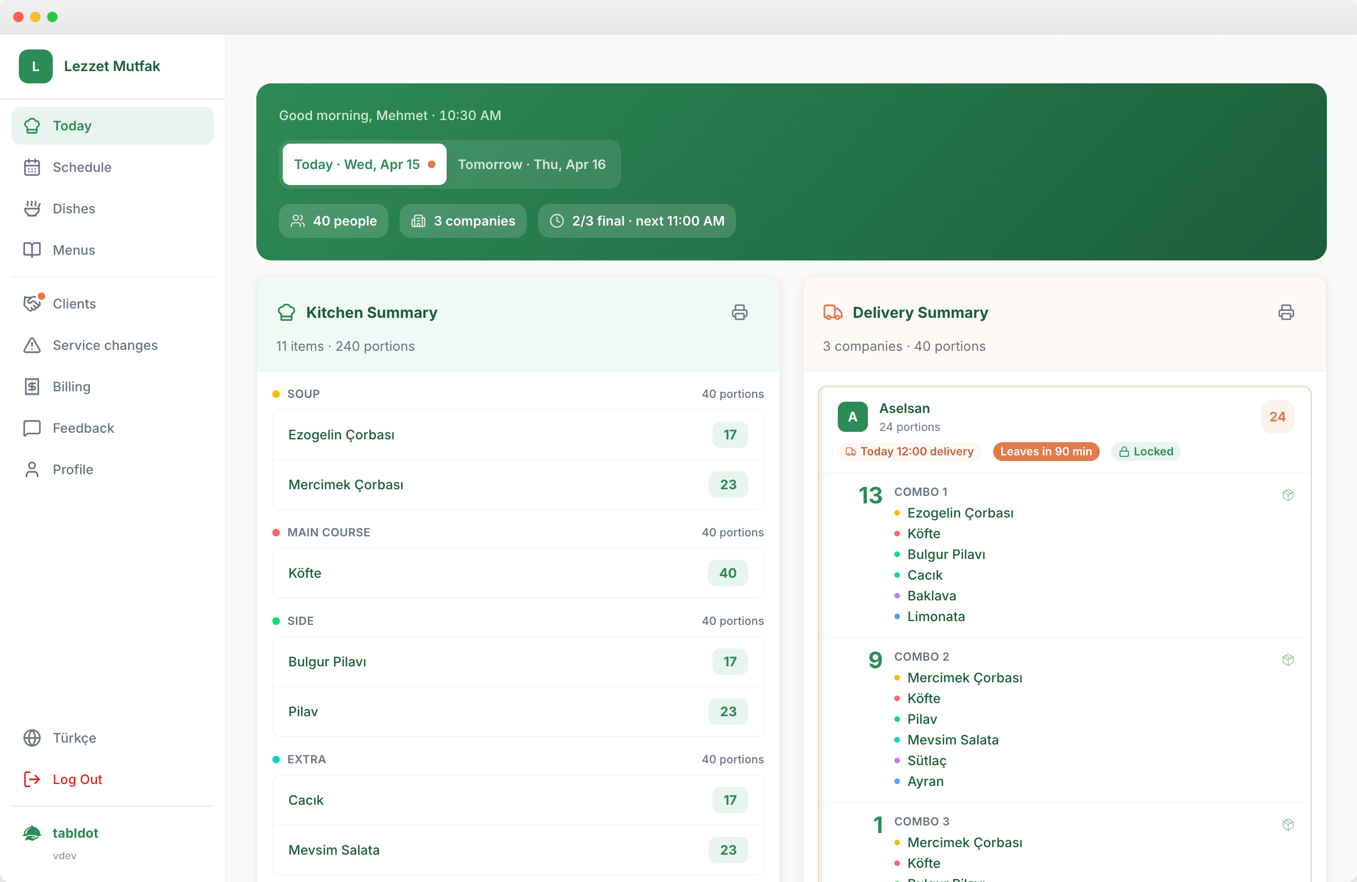Switch to Today Wed, Apr 15 tab
The image size is (1357, 882).
[x=364, y=164]
